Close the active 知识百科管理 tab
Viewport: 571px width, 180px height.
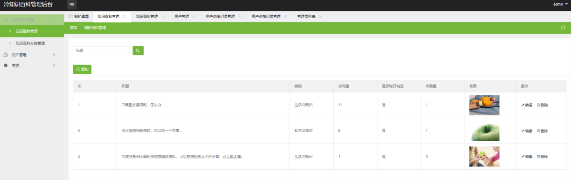click(x=125, y=17)
